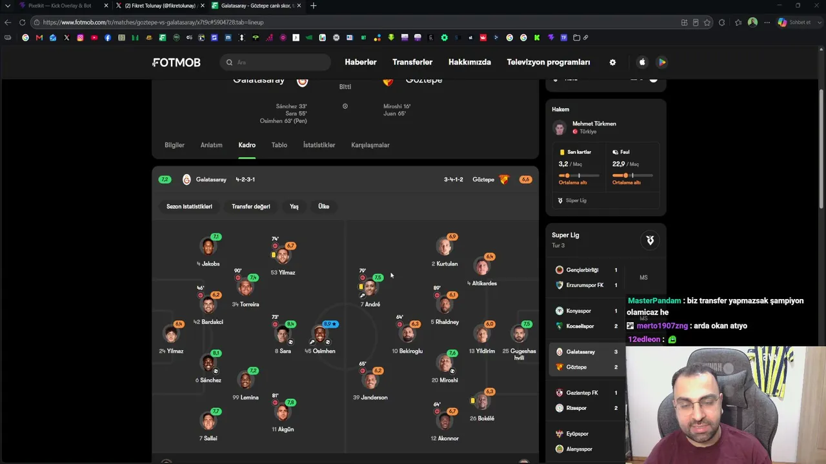Switch to the Anlatım tab

coord(211,146)
